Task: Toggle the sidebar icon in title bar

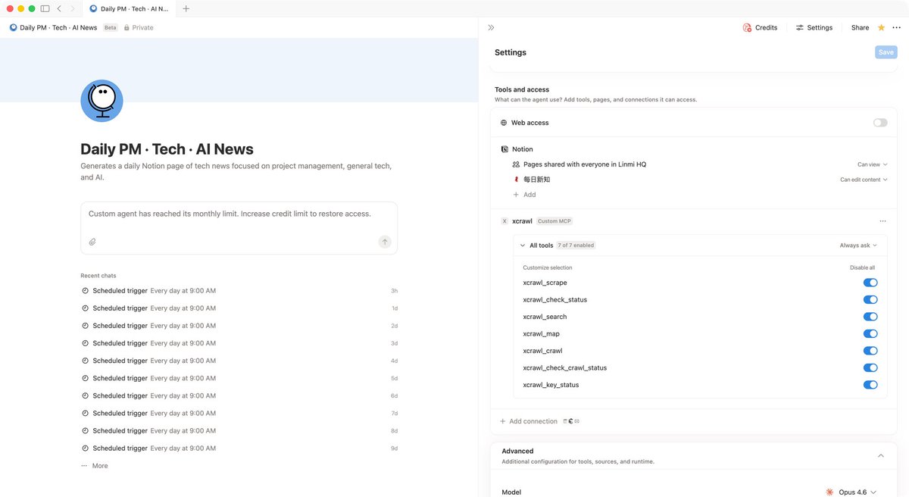Action: (x=45, y=8)
